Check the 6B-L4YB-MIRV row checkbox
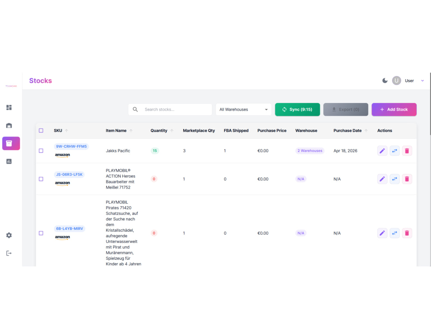Viewport: 431px width, 323px height. [41, 233]
